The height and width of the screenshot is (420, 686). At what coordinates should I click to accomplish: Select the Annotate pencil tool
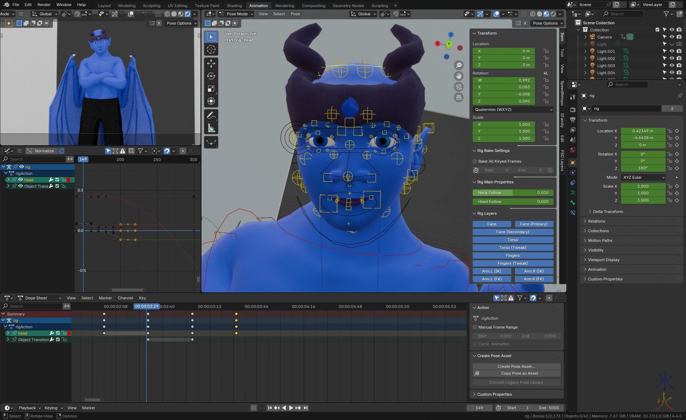pos(211,116)
